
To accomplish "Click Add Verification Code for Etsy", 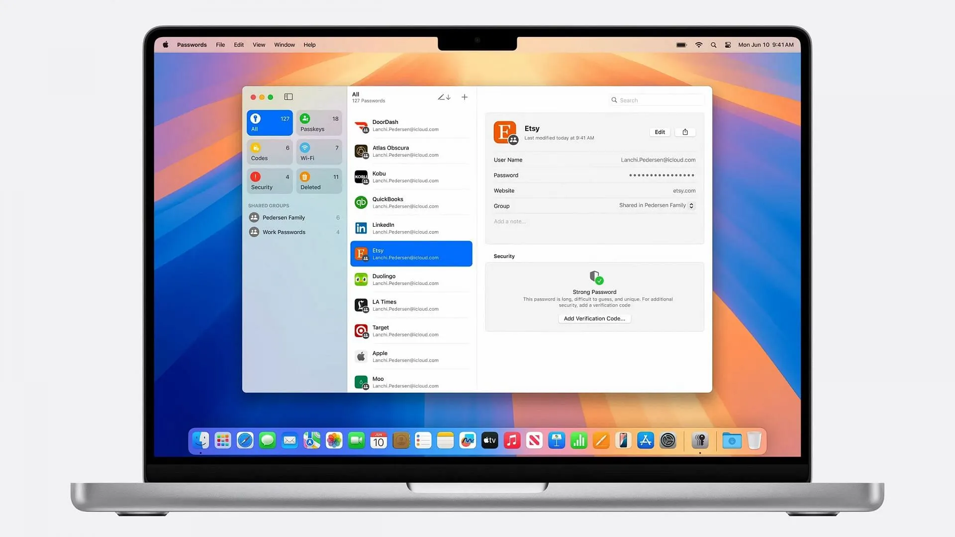I will [594, 318].
